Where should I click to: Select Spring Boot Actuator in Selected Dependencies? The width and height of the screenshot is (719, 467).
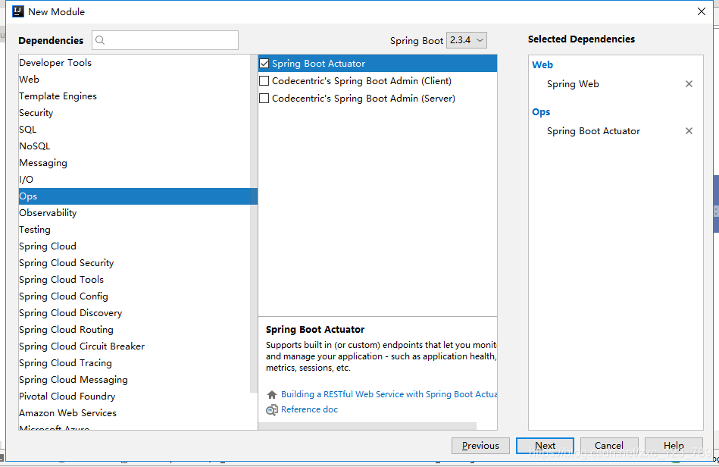tap(593, 131)
